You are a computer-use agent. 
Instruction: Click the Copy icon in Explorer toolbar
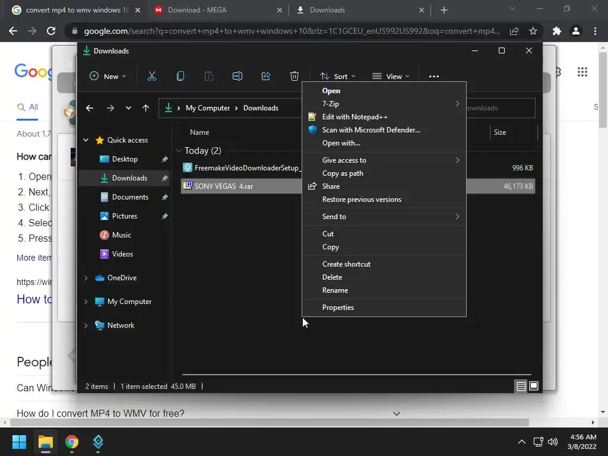pos(180,76)
